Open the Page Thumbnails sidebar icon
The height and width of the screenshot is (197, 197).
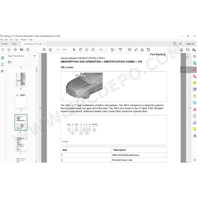pos(2,58)
